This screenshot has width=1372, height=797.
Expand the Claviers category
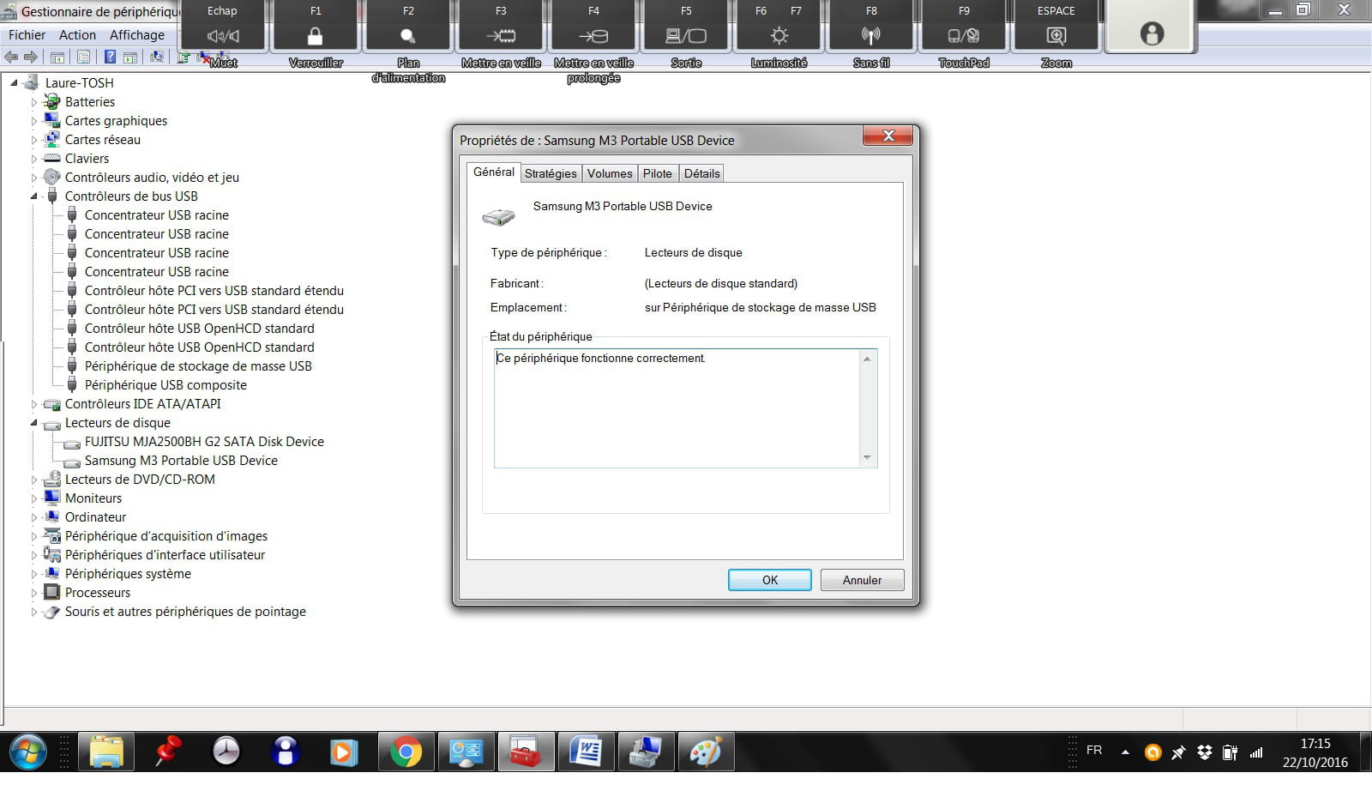tap(34, 159)
